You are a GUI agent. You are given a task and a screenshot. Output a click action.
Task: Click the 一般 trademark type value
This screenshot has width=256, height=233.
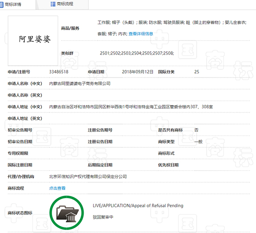[x=198, y=142]
